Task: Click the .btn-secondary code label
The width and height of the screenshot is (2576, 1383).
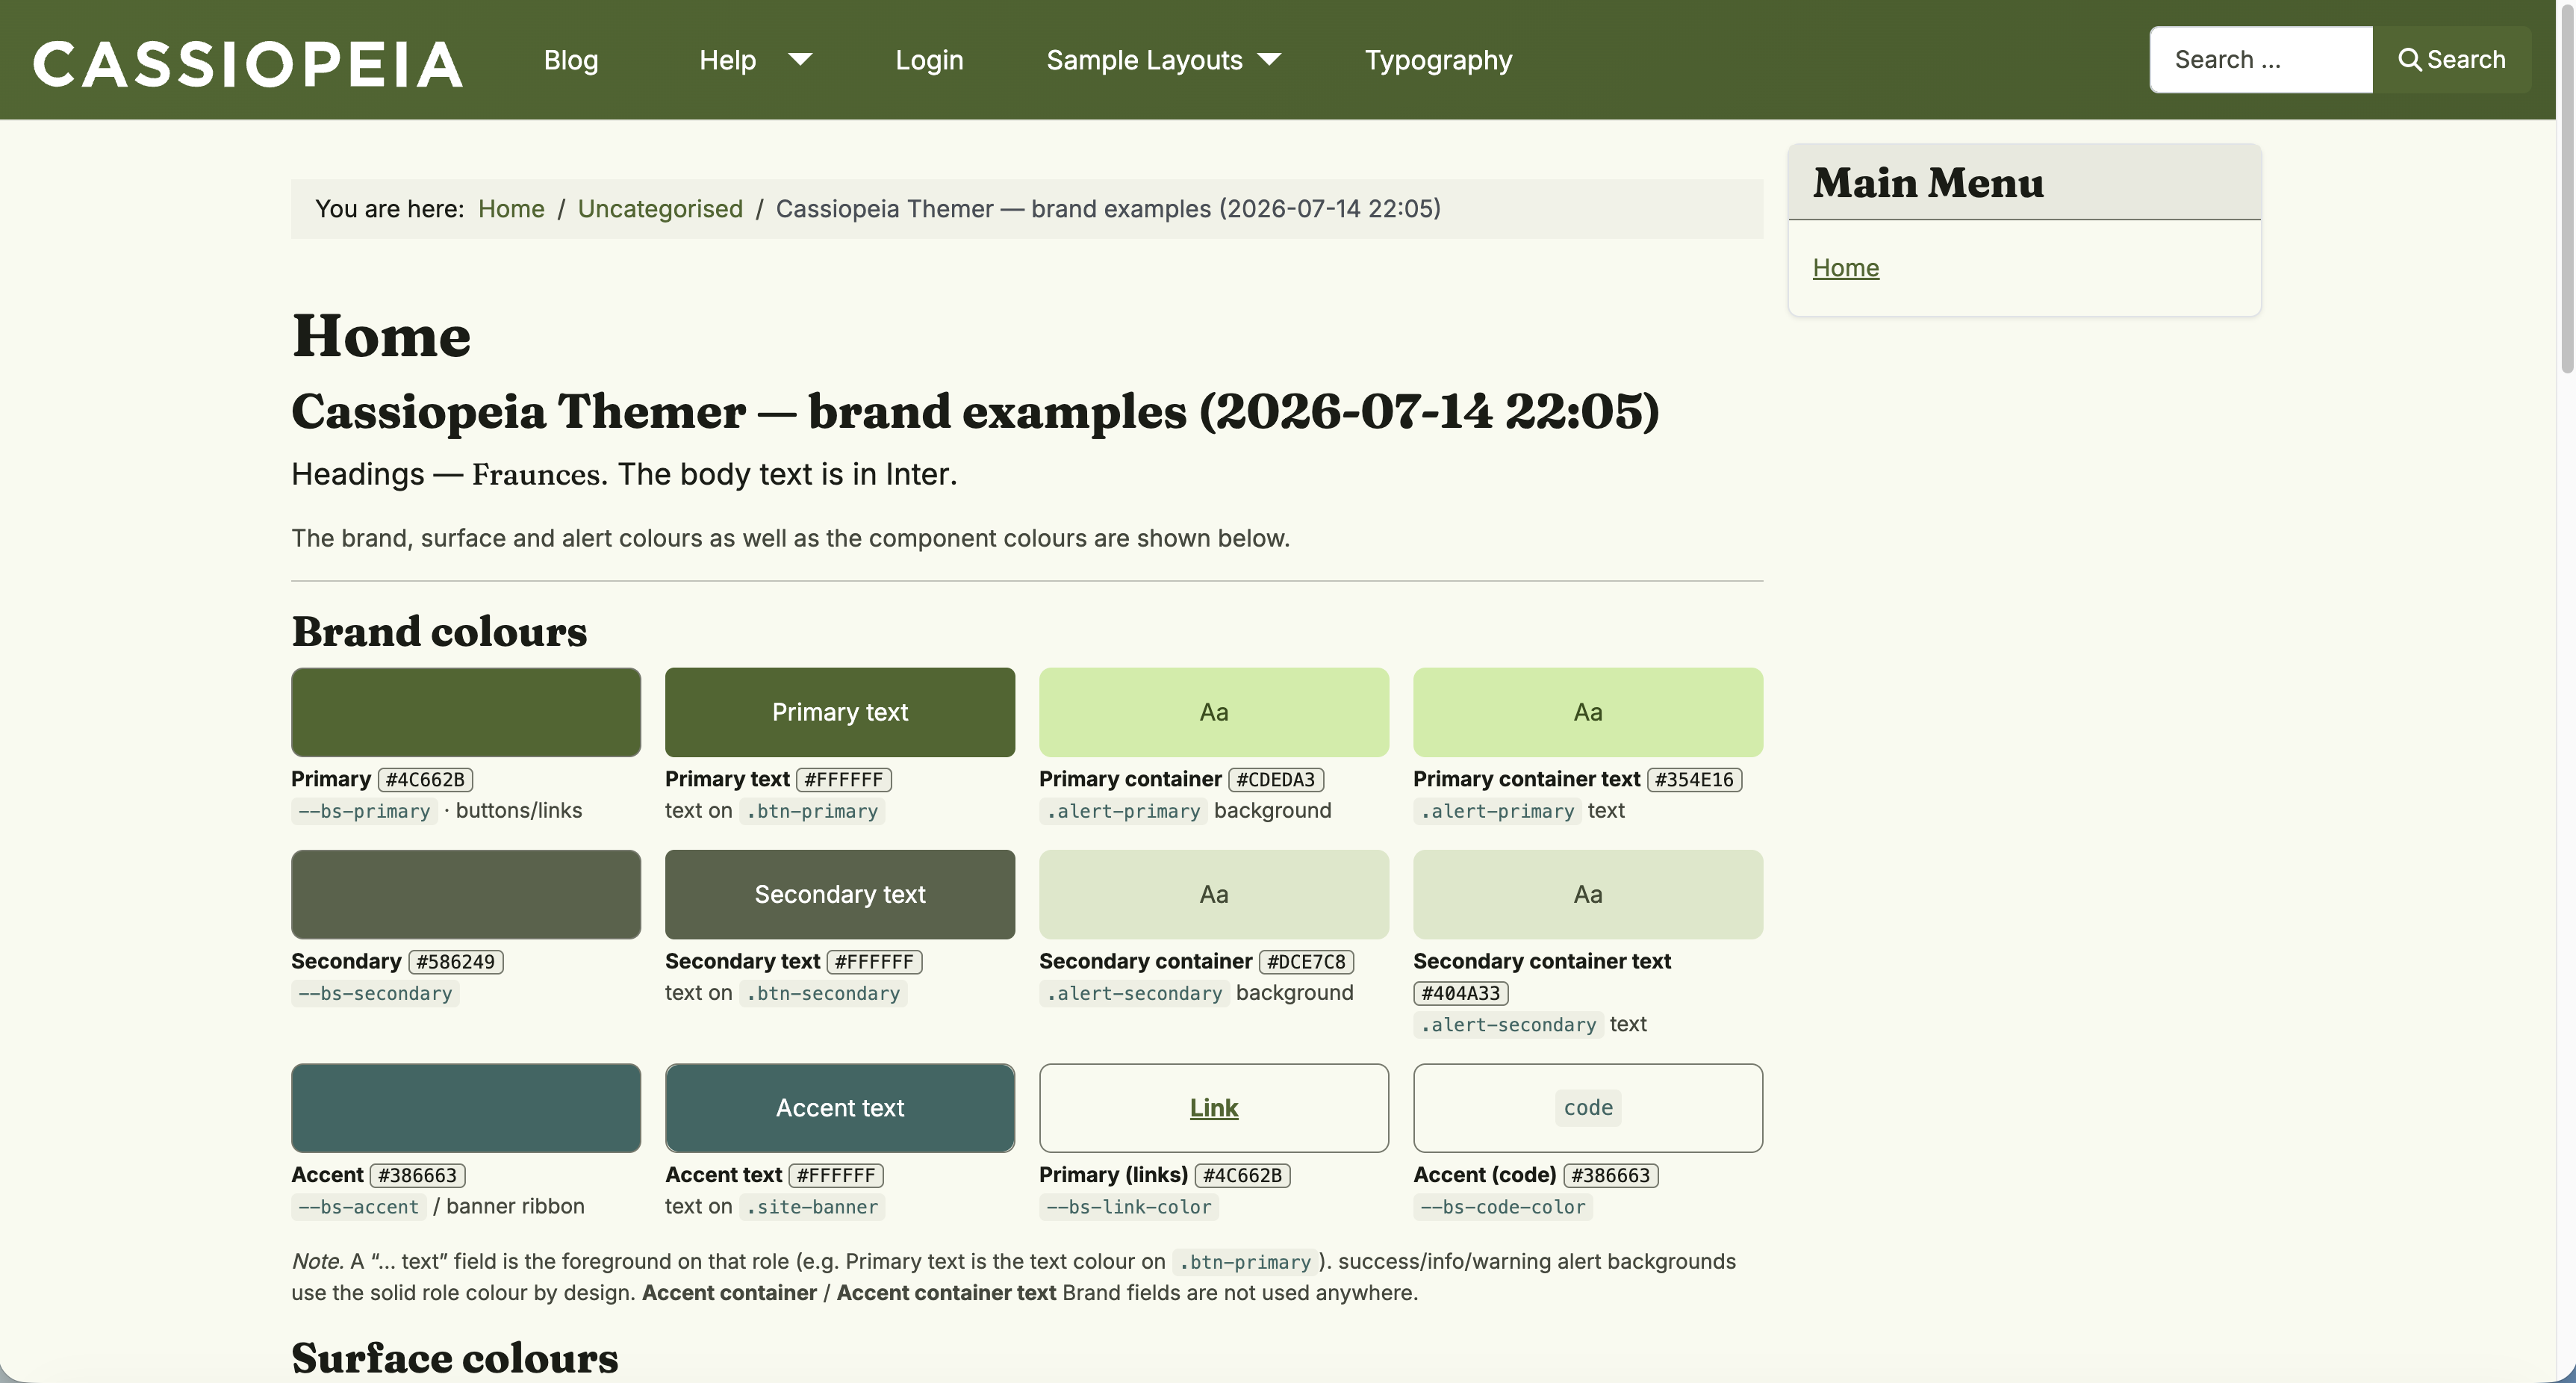Action: tap(823, 993)
